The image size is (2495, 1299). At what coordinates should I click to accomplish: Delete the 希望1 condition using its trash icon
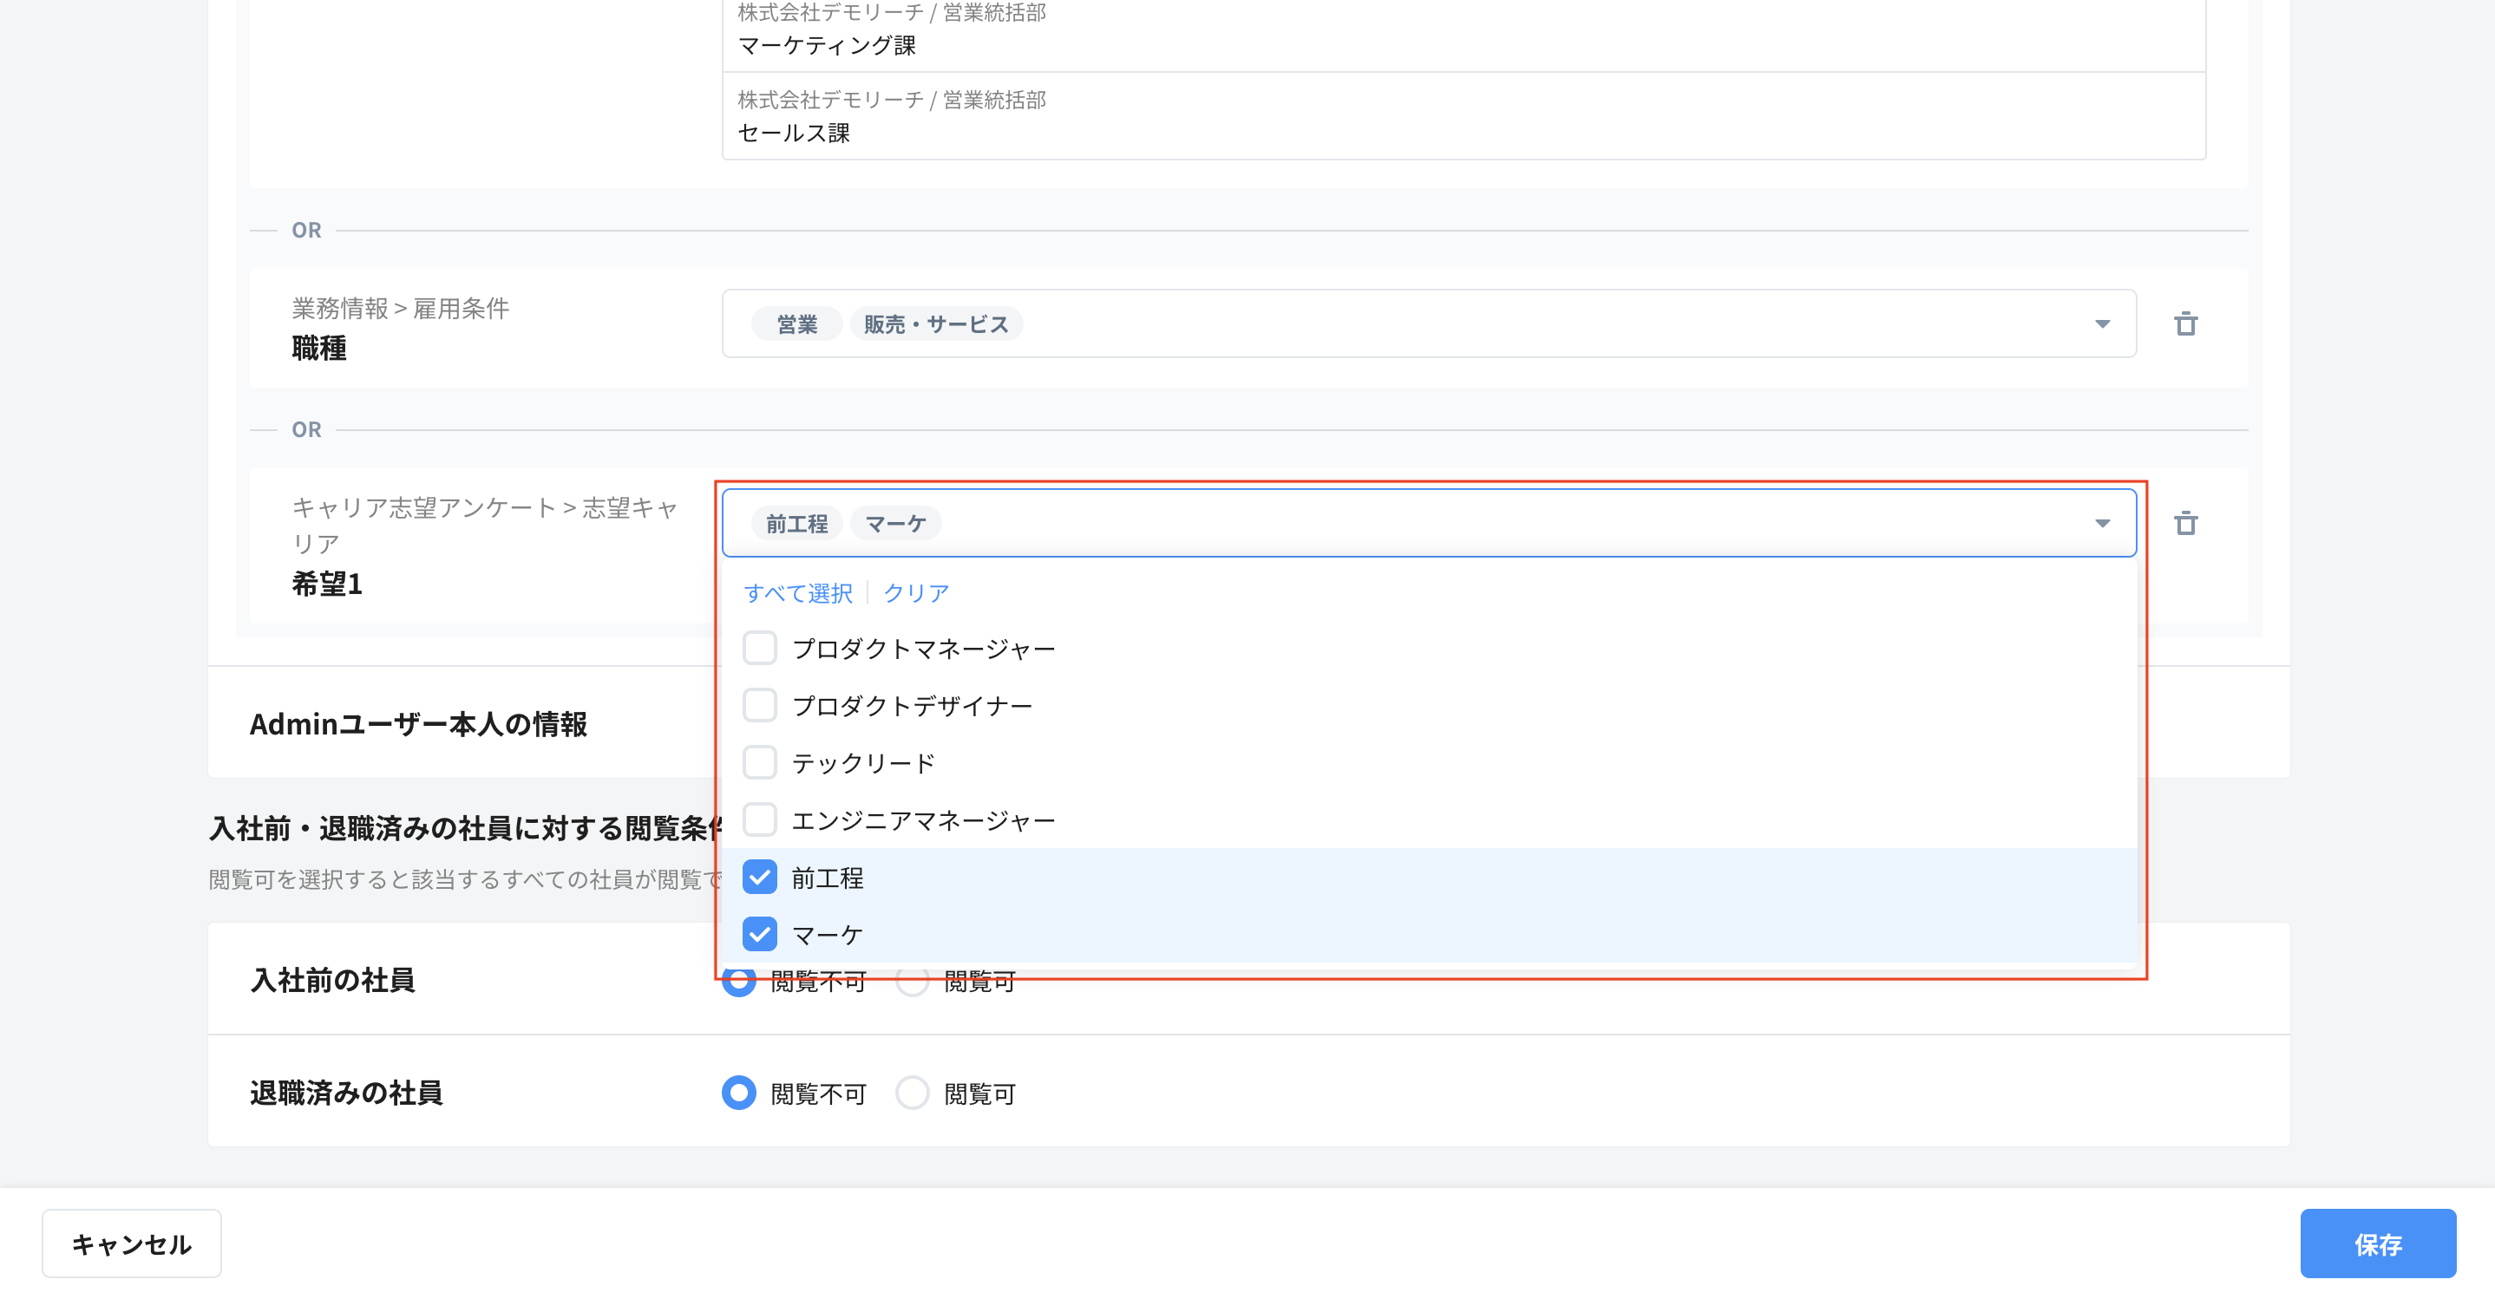click(x=2187, y=524)
